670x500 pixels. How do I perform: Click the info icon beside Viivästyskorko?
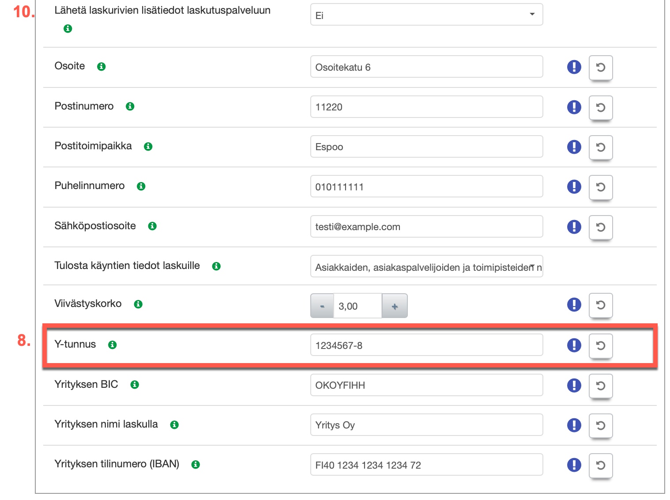(138, 304)
